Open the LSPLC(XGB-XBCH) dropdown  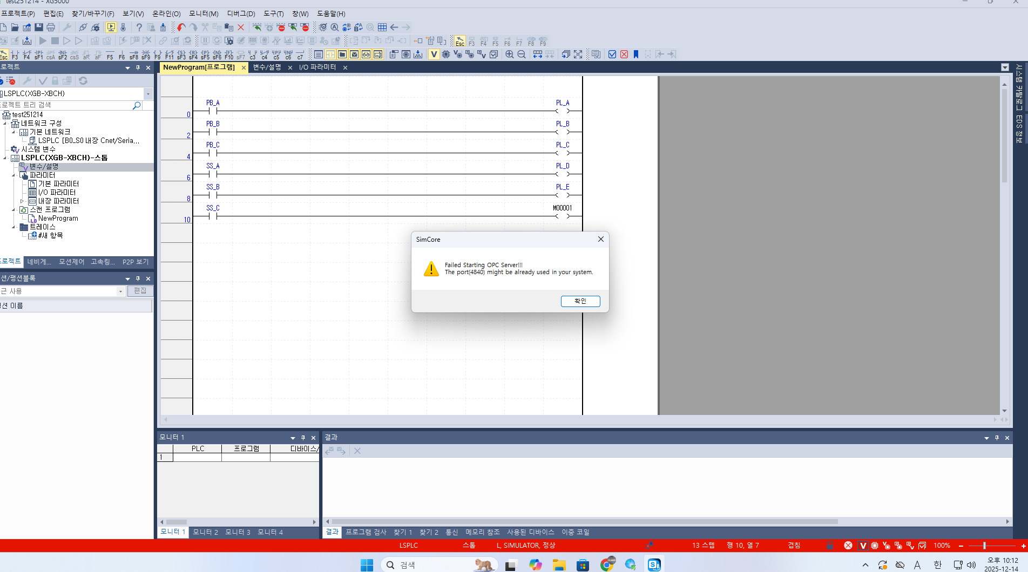(x=148, y=93)
